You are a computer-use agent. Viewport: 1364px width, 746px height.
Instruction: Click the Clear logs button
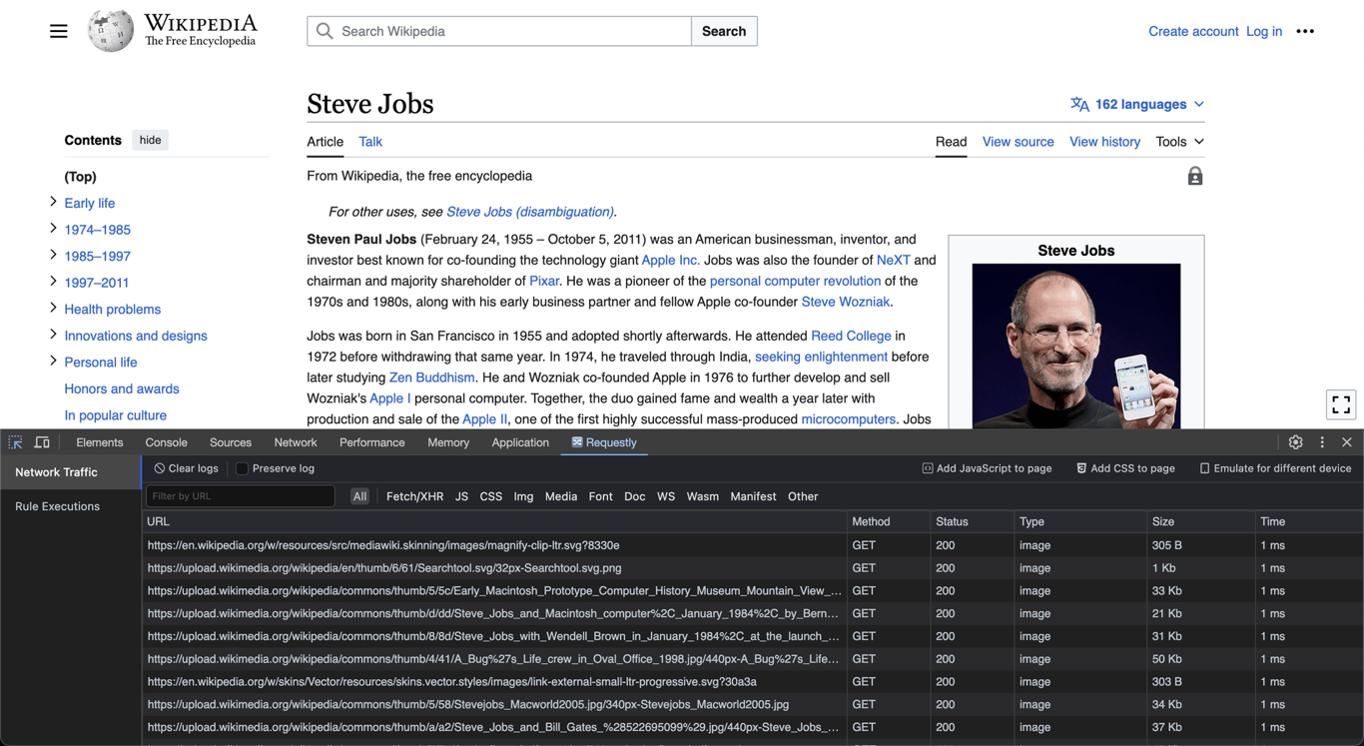click(x=186, y=468)
